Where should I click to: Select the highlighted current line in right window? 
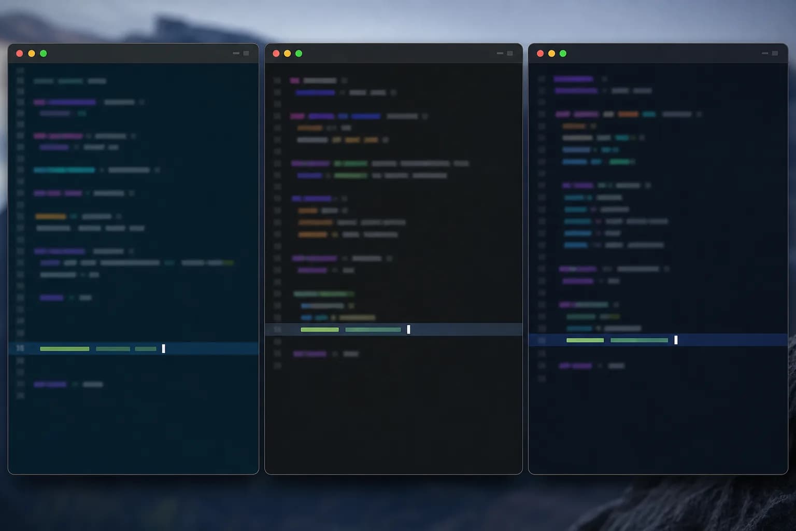(658, 340)
